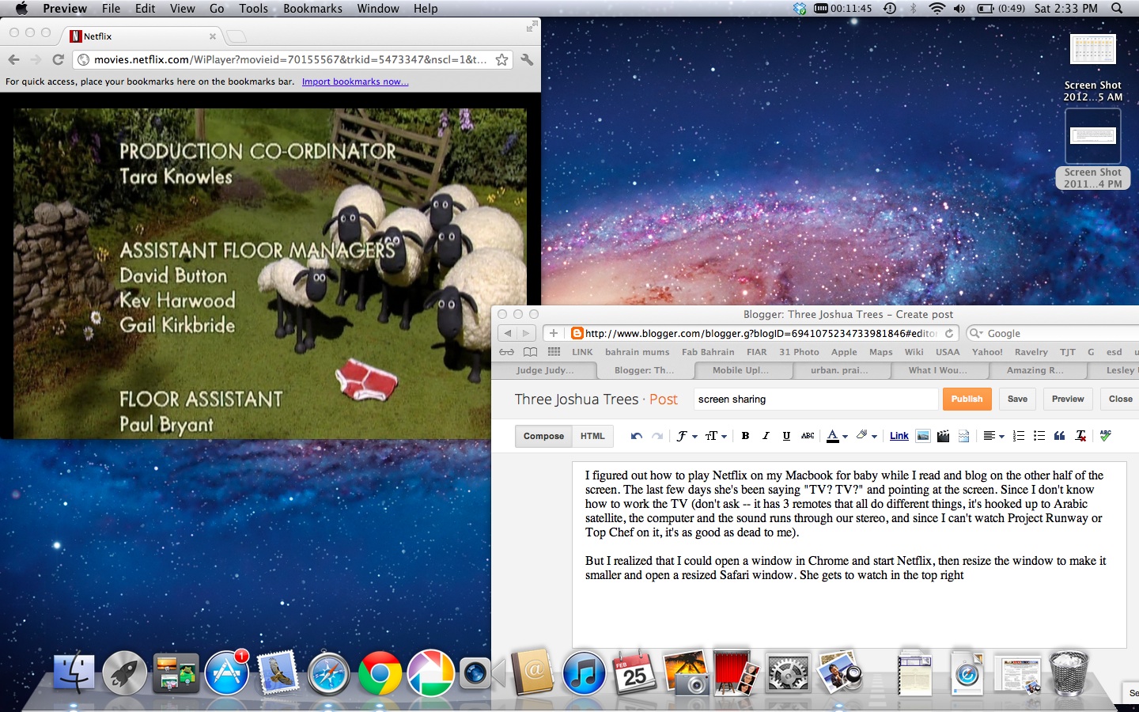Insert image into the blog post
Screen dimensions: 1139x712
(x=922, y=436)
